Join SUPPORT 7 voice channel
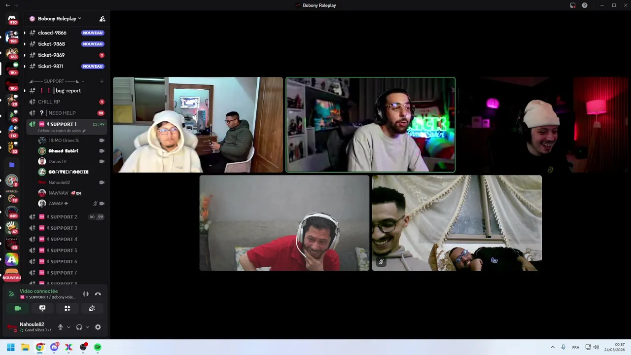The height and width of the screenshot is (355, 631). [67, 273]
